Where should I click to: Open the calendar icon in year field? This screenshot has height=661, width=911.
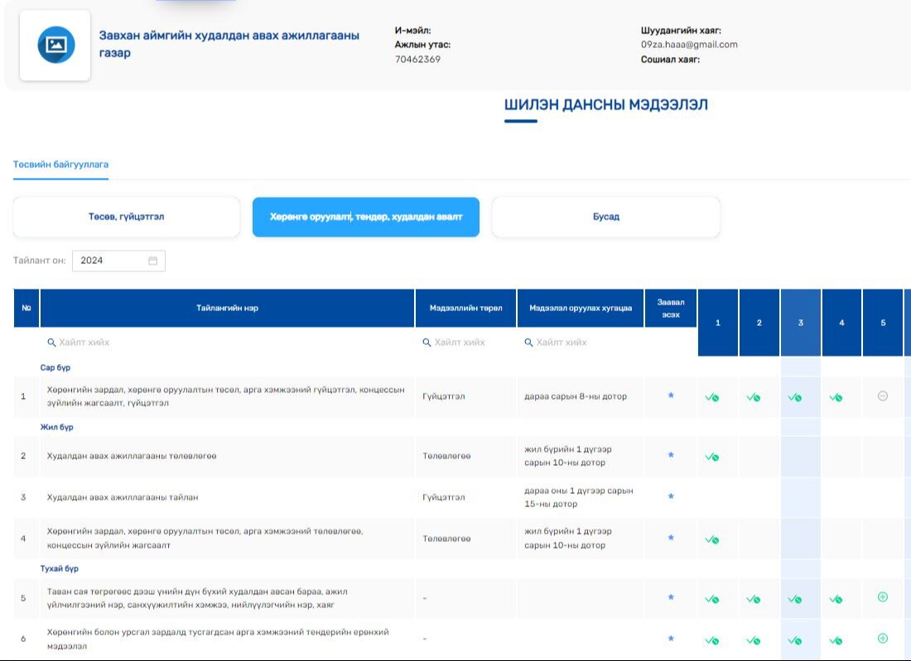[x=152, y=261]
